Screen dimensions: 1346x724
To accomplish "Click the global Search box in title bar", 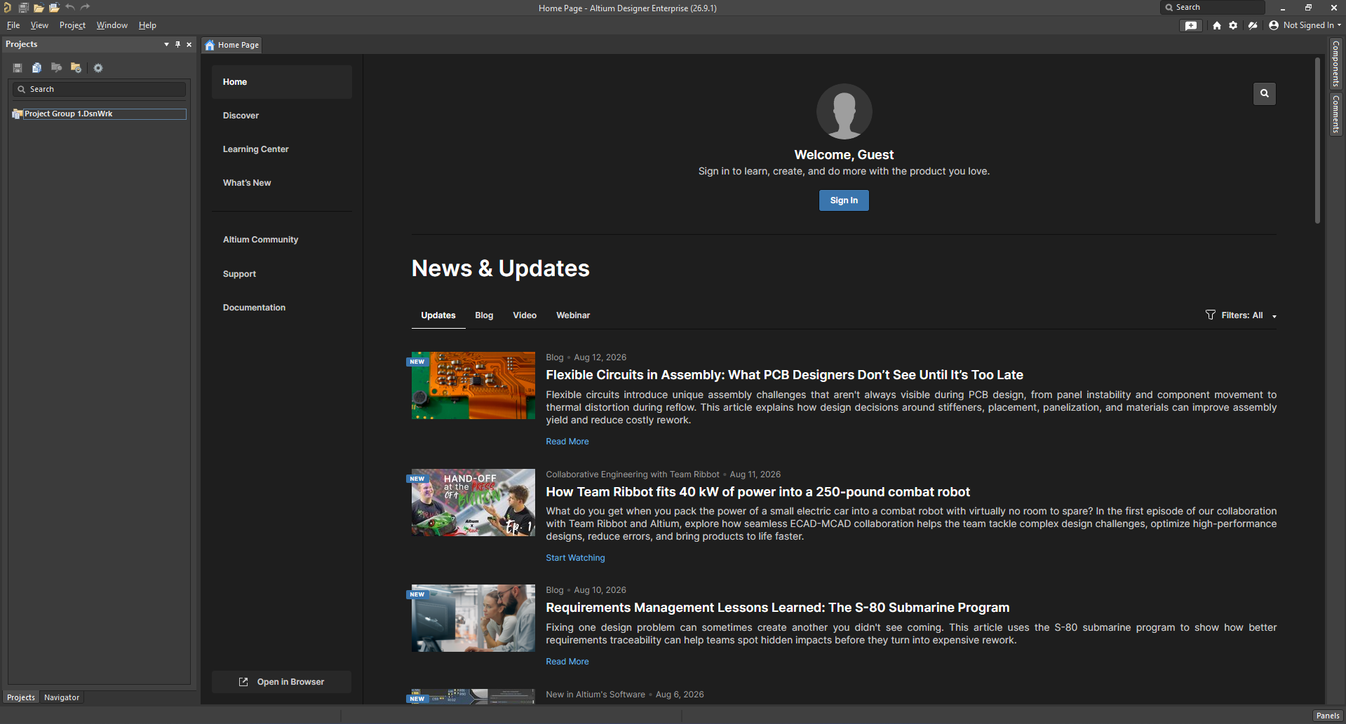I will 1213,8.
